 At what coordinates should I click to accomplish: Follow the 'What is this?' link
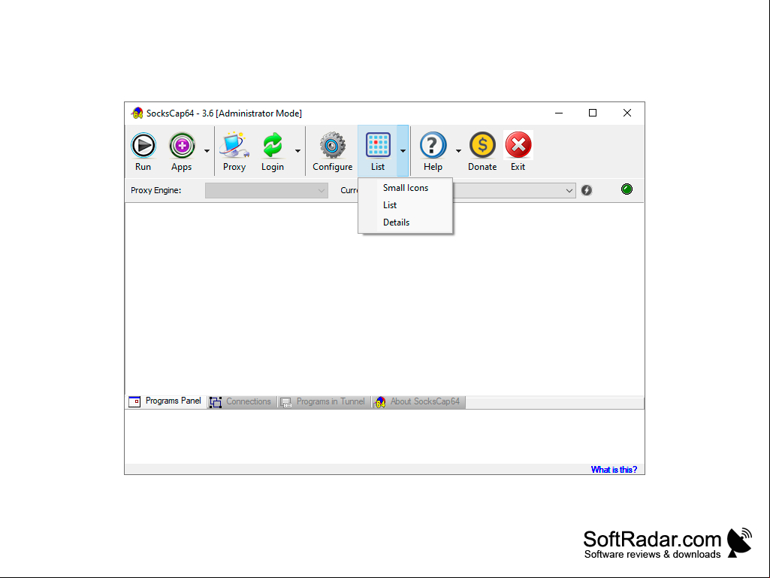614,469
